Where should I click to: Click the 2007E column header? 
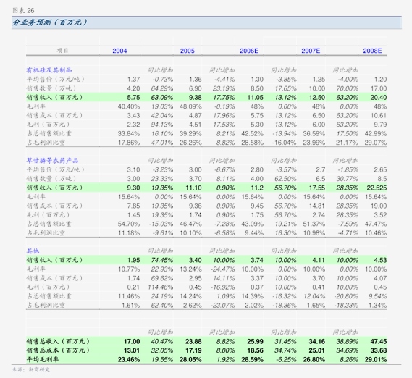(311, 51)
